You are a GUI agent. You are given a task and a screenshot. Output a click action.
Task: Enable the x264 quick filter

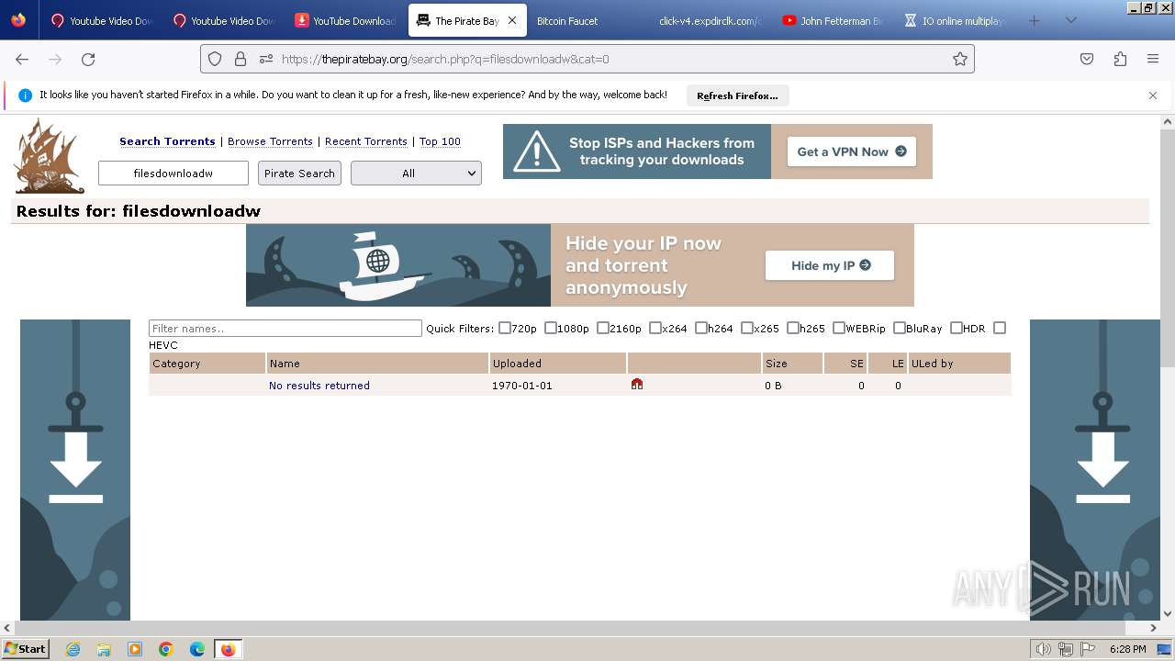pyautogui.click(x=655, y=328)
